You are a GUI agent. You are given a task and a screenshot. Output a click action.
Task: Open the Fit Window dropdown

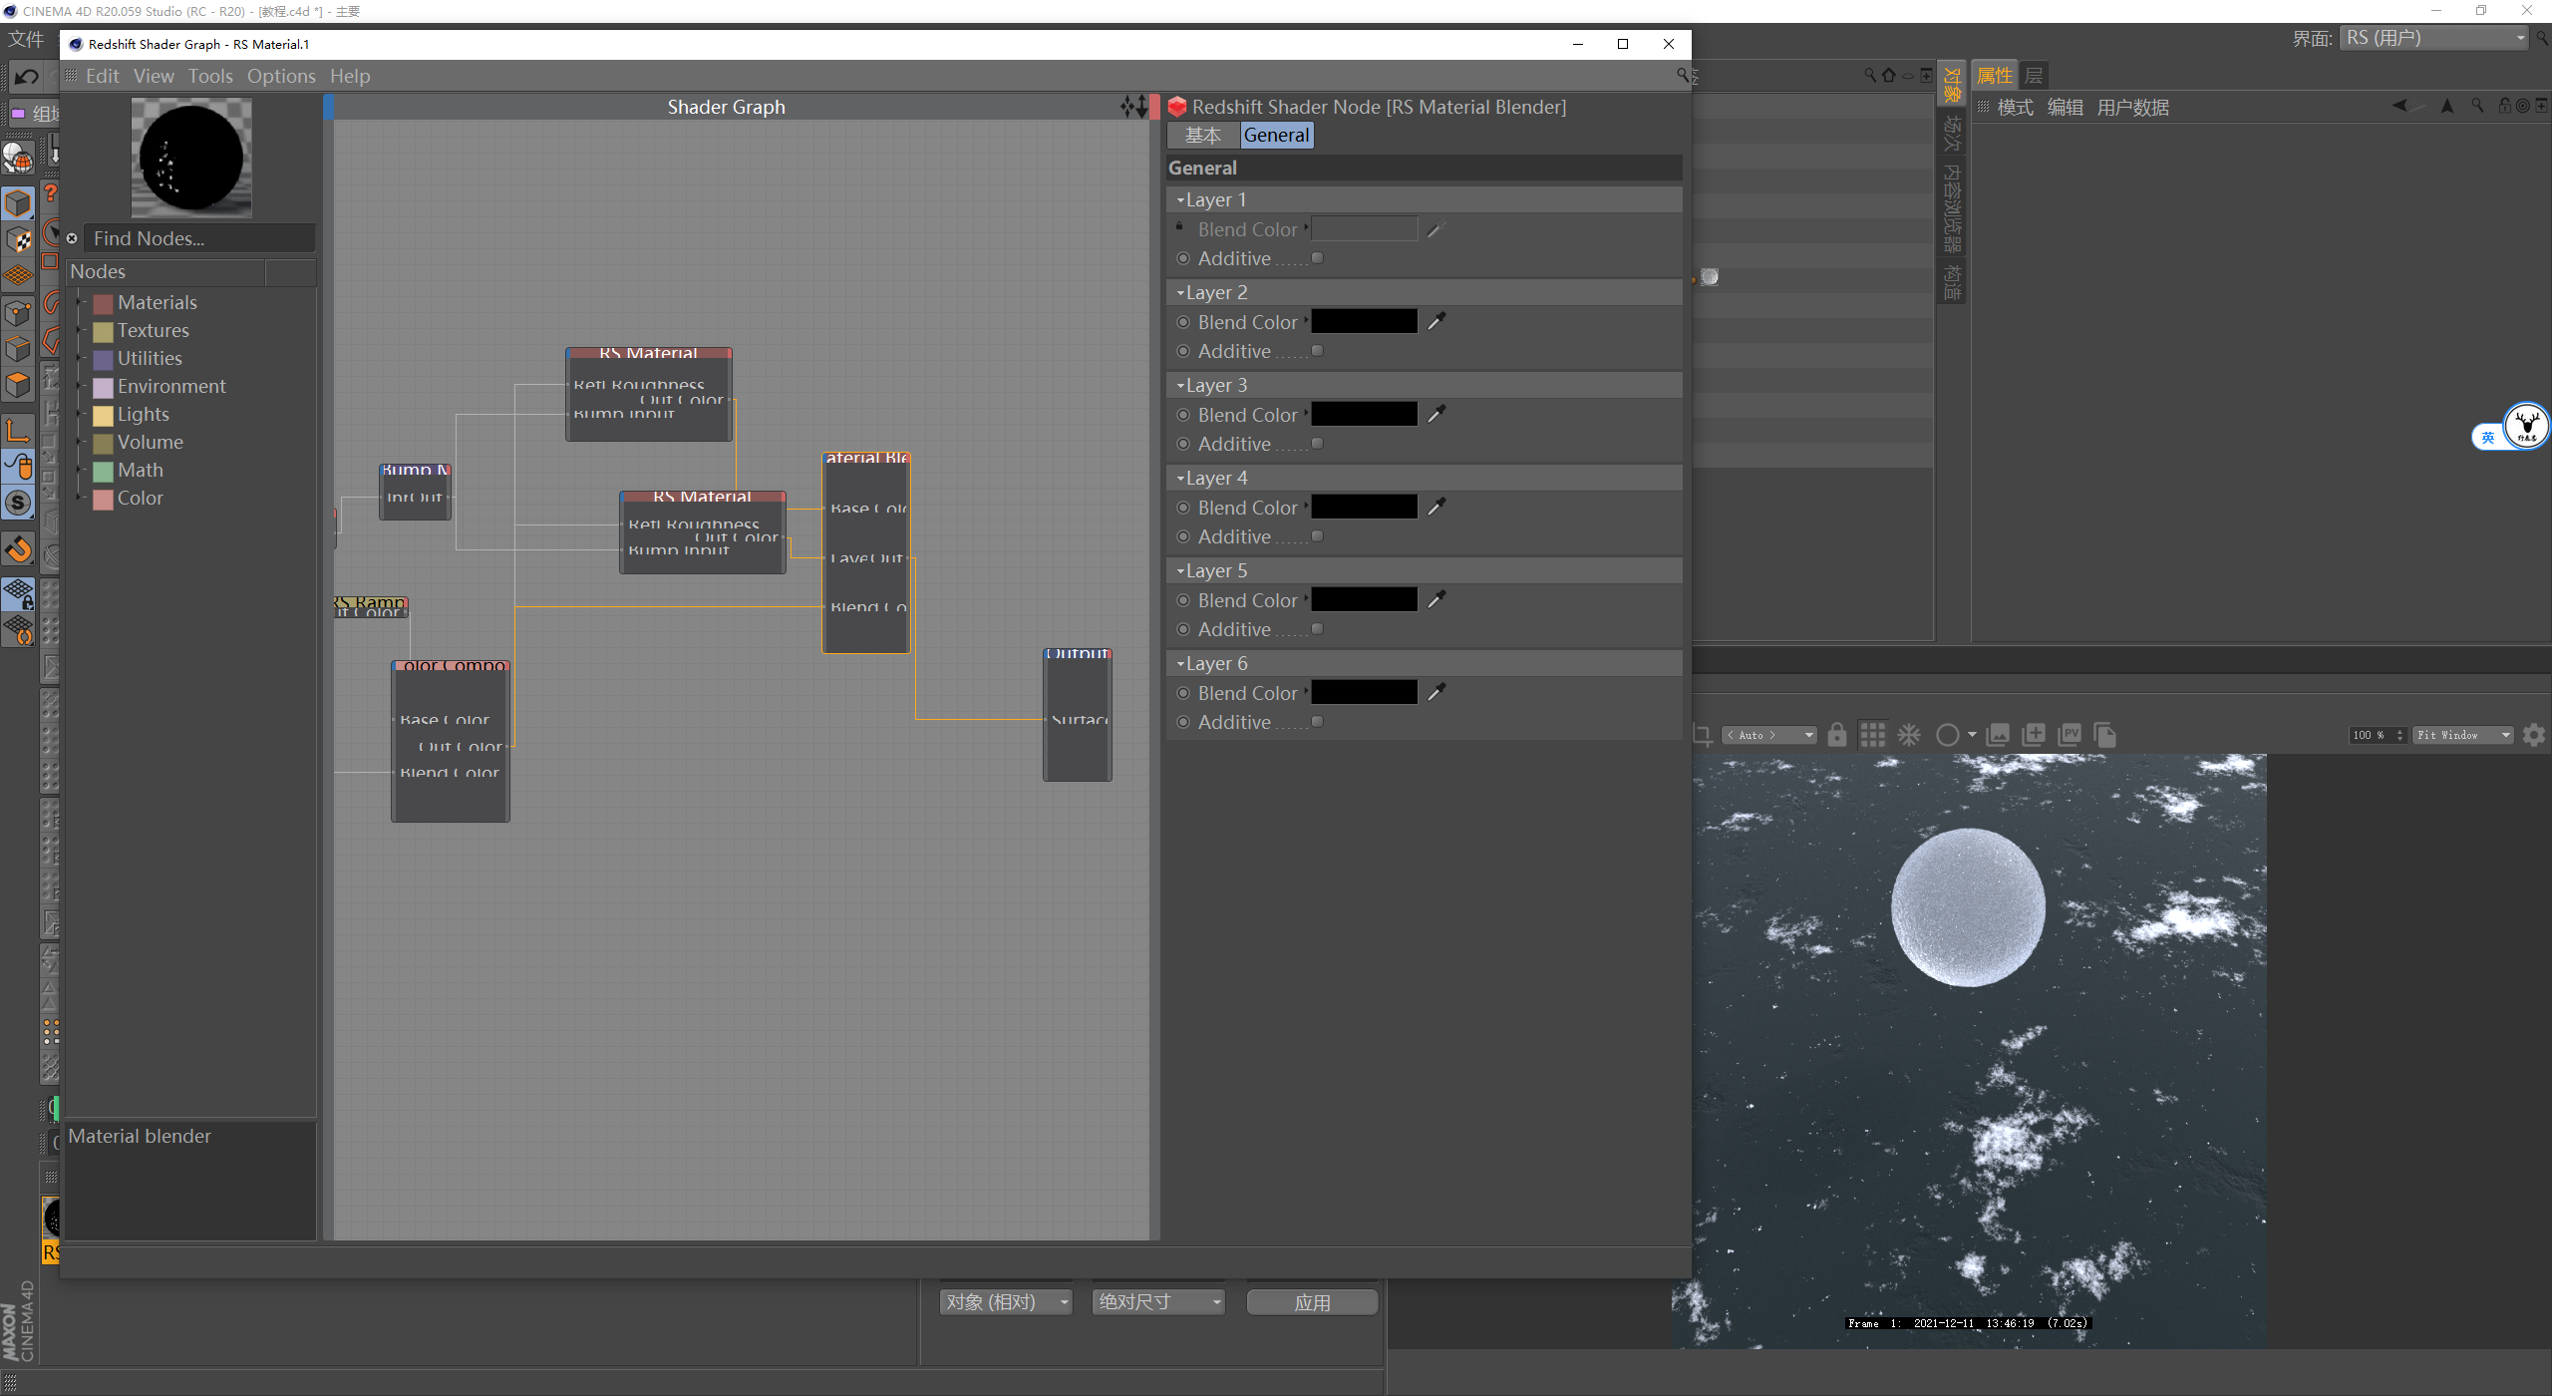pyautogui.click(x=2461, y=735)
